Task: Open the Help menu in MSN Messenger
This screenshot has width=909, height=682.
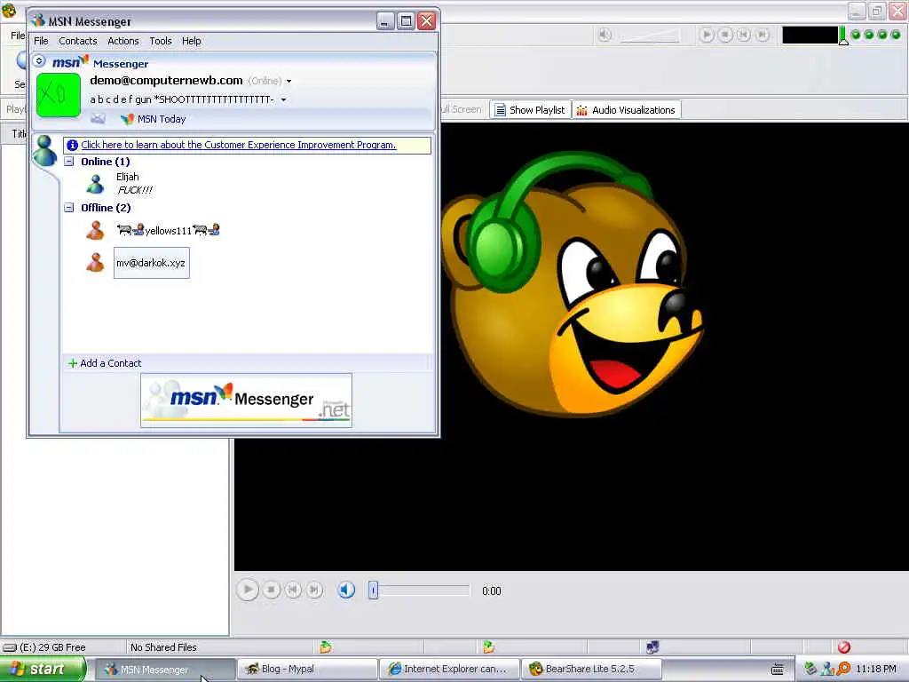Action: (x=192, y=41)
